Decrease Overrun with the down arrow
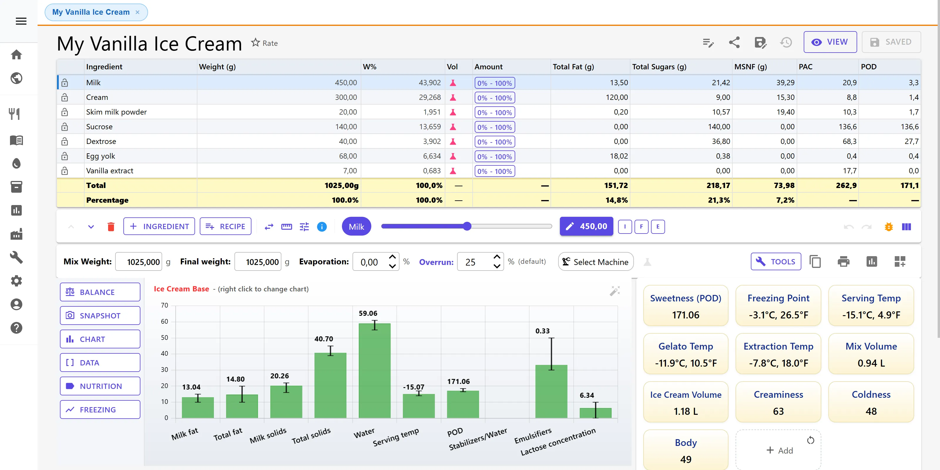The height and width of the screenshot is (470, 940). [497, 266]
